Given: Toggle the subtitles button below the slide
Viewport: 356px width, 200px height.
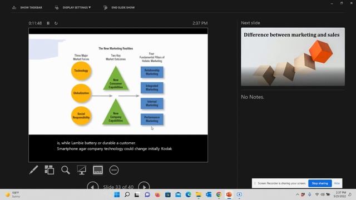Looking at the screenshot, I should click(98, 170).
